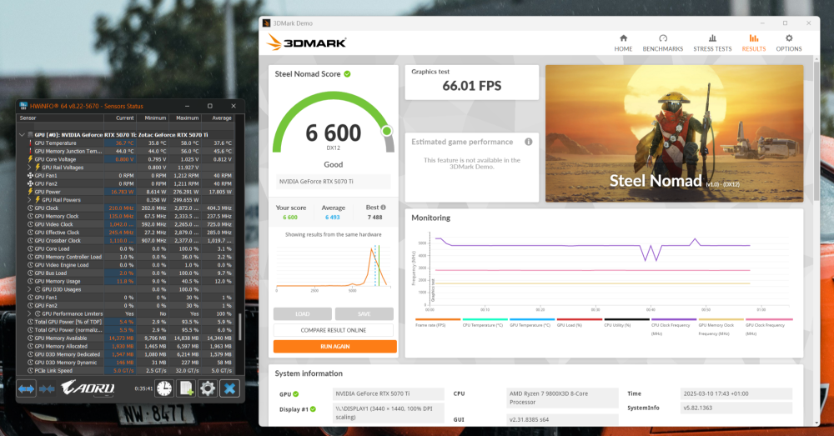The image size is (834, 436).
Task: Toggle the Frame rate (FPS) legend series
Action: (437, 323)
